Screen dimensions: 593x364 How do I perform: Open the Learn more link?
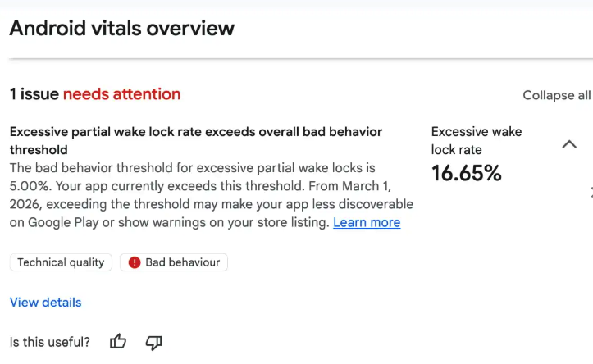367,222
